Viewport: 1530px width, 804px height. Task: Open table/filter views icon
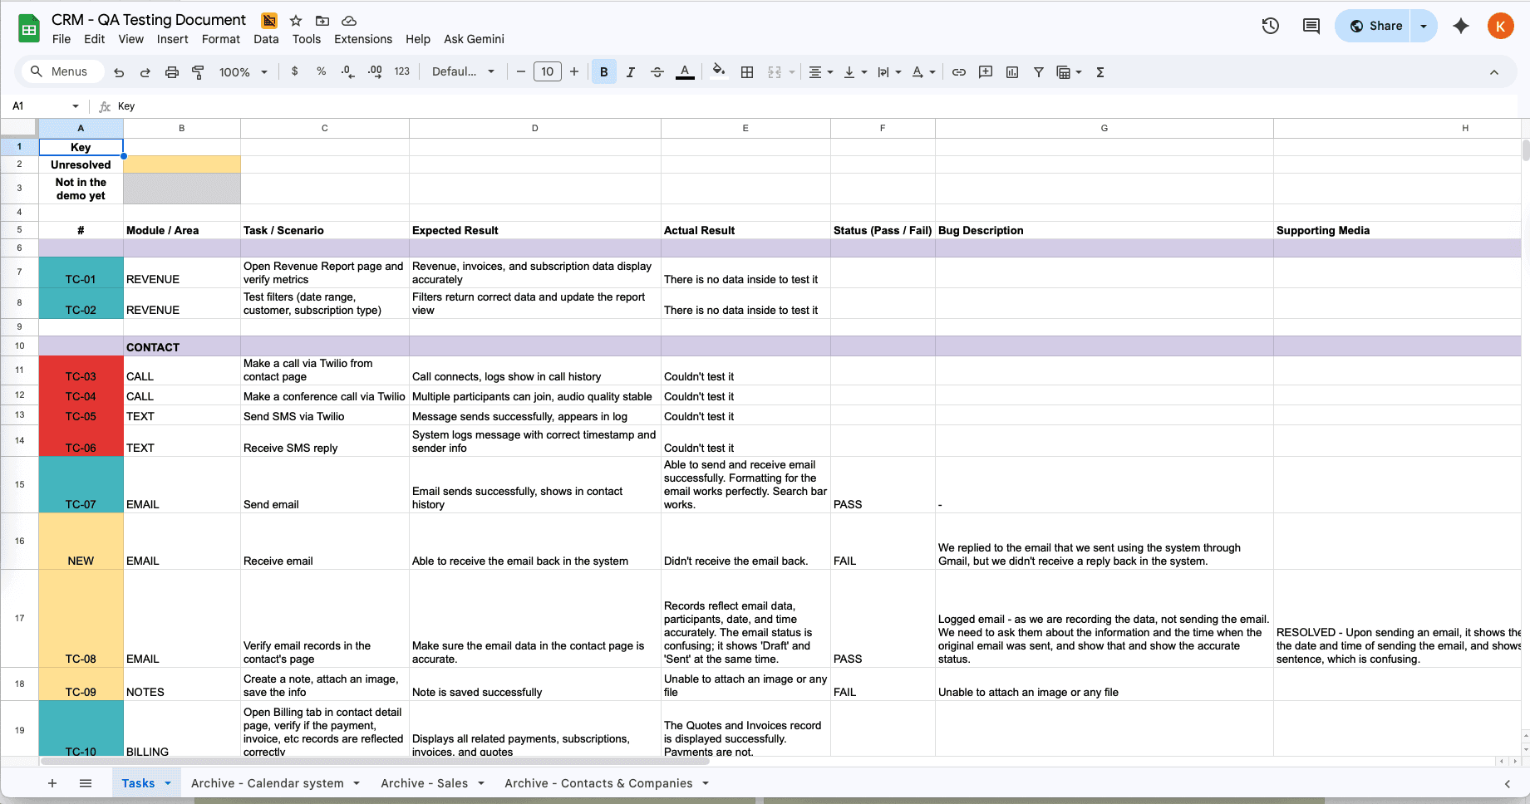point(1068,72)
